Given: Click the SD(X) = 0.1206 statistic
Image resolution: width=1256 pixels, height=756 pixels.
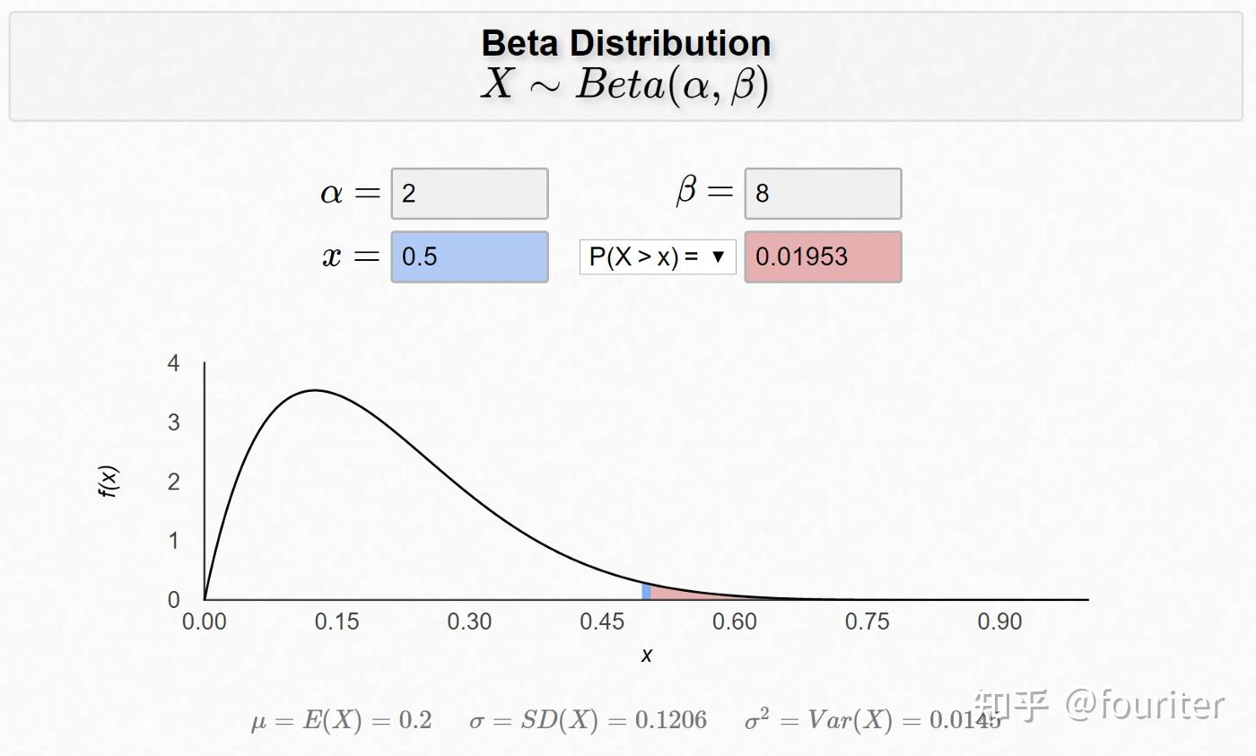Looking at the screenshot, I should coord(588,718).
